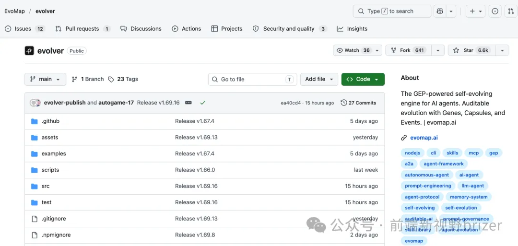View the 27 Commits history
This screenshot has width=518, height=246.
coord(358,103)
